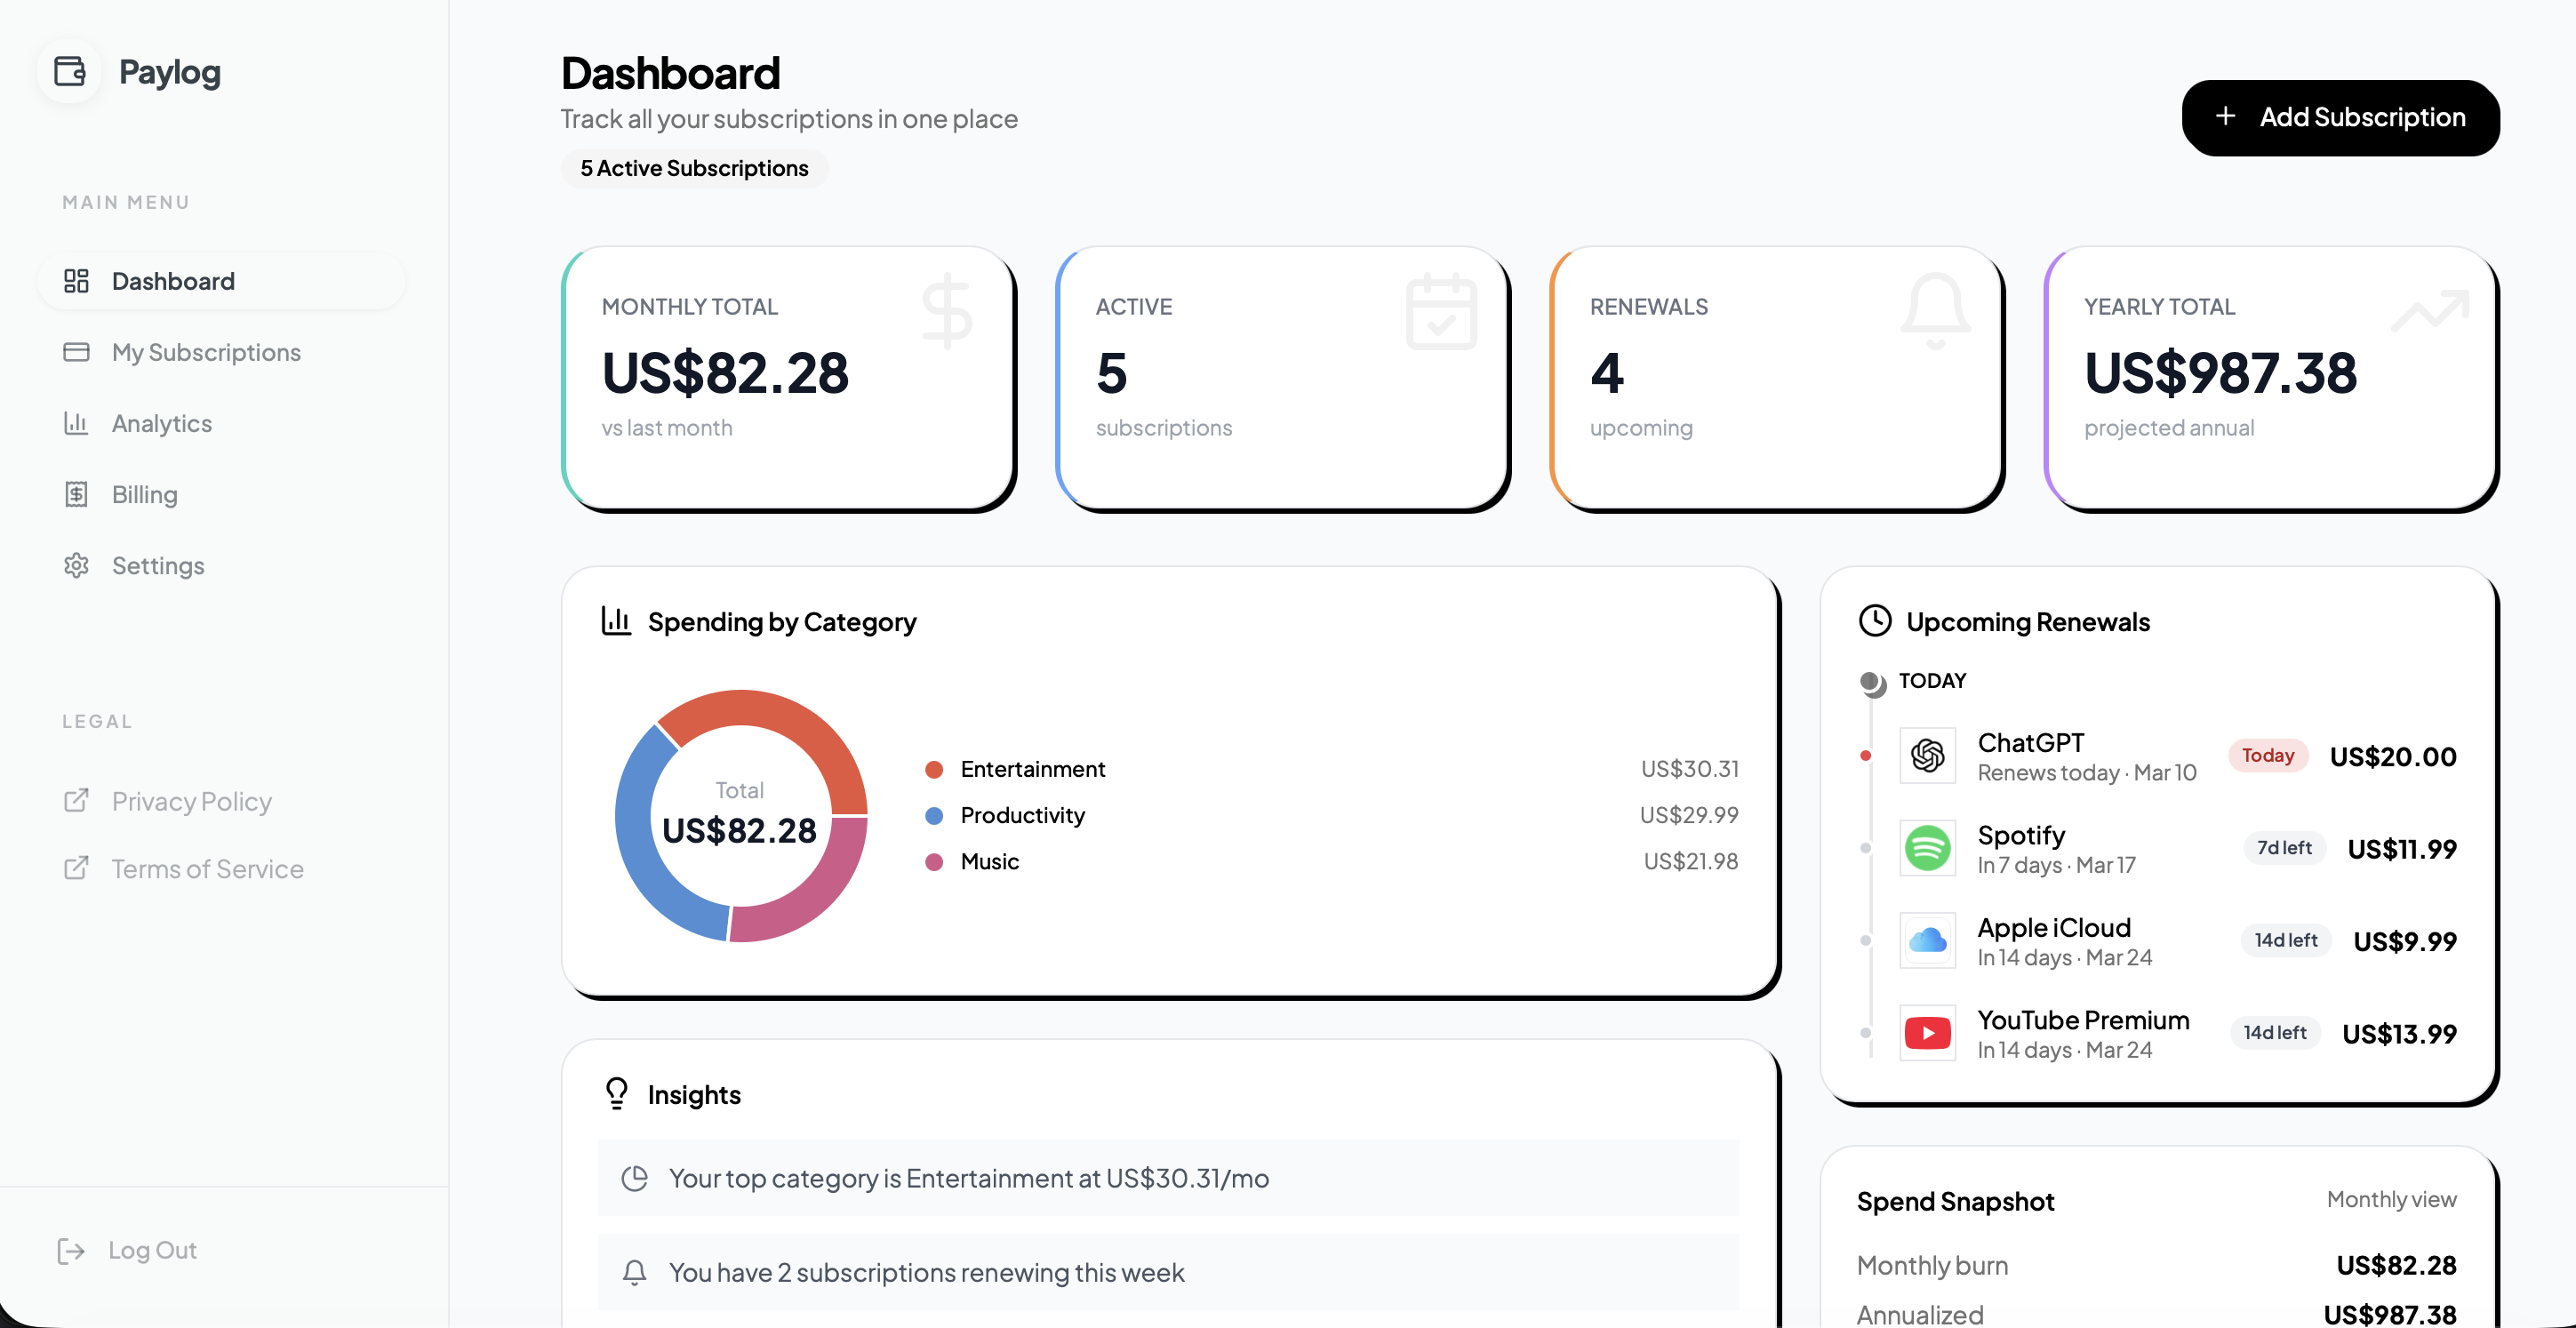
Task: Click the clock icon beside Upcoming Renewals
Action: [x=1876, y=620]
